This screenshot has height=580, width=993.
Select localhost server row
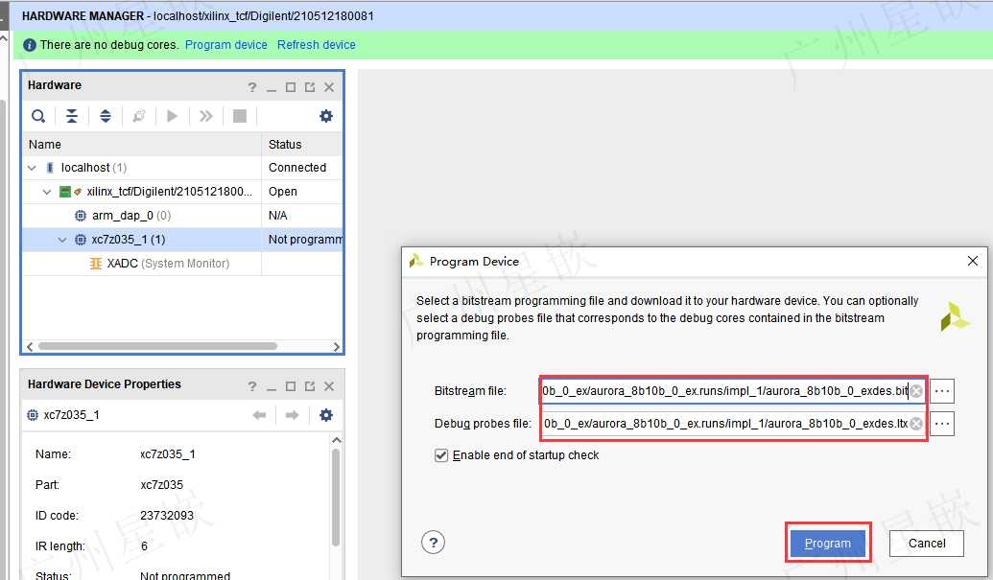(182, 168)
